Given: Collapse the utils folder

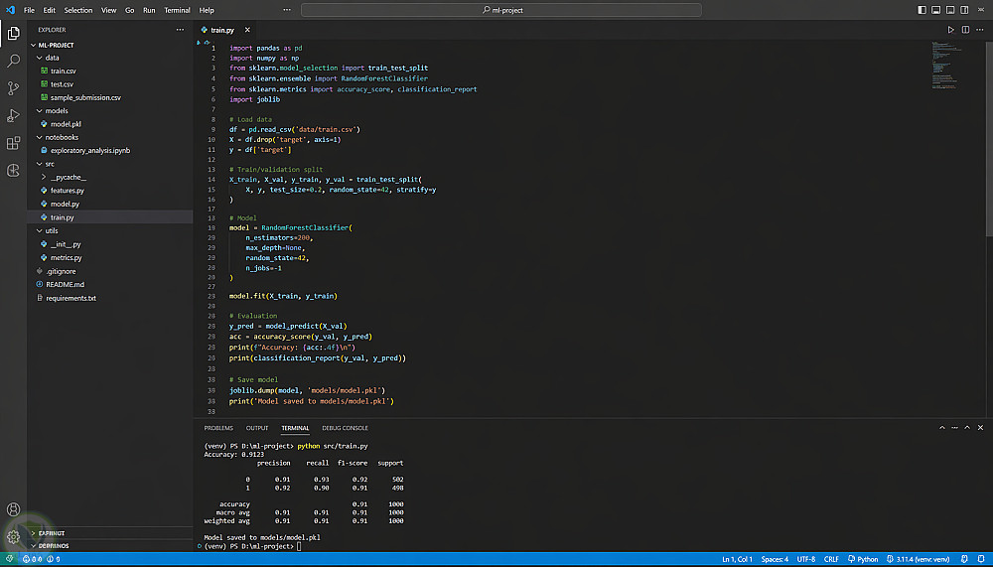Looking at the screenshot, I should (52, 230).
